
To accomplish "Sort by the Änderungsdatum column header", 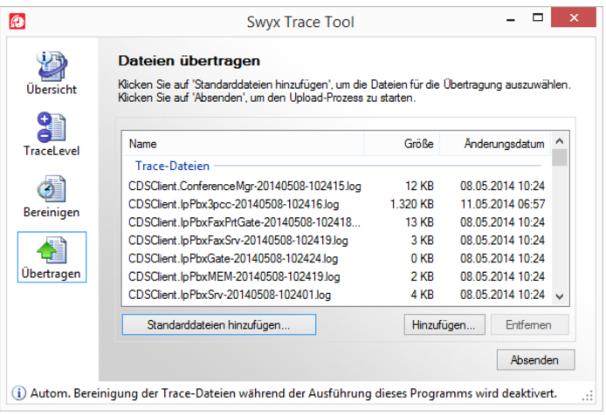I will point(495,144).
